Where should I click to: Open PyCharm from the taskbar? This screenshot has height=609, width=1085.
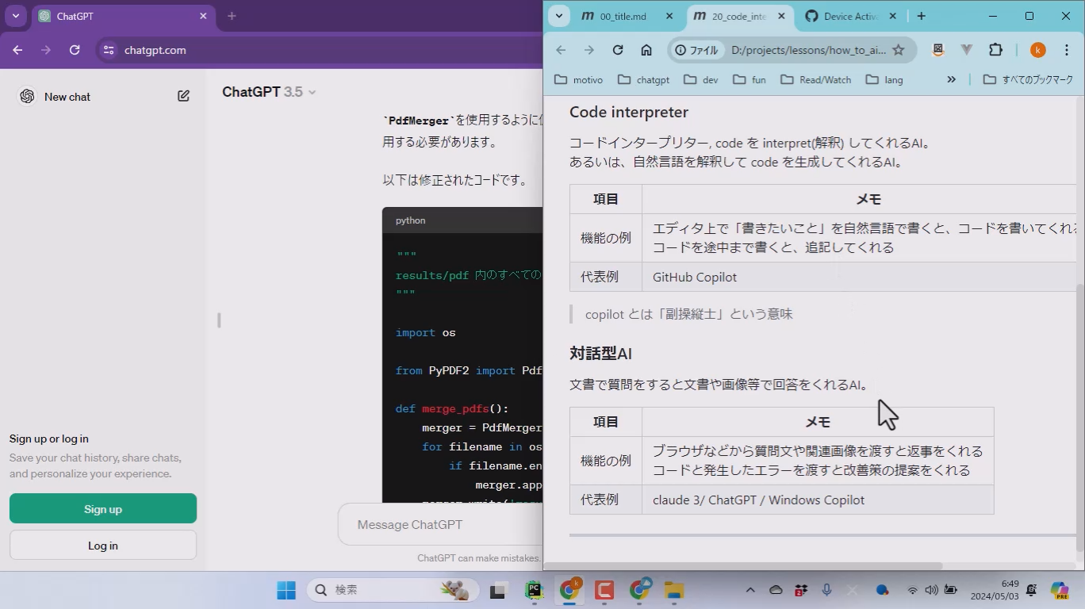tap(534, 590)
